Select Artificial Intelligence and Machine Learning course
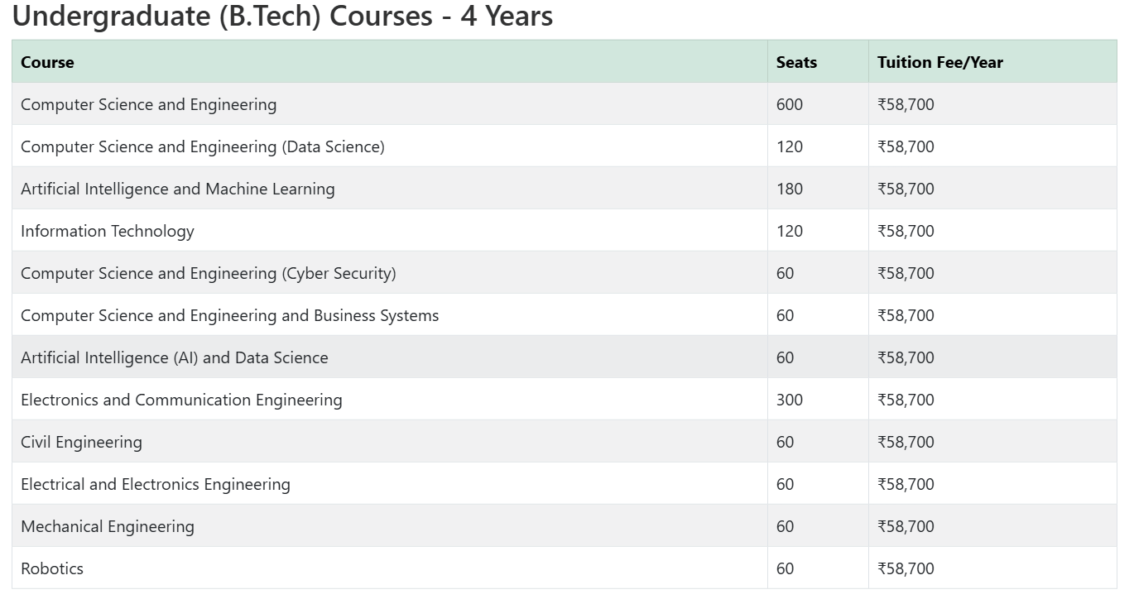Screen dimensions: 1134x604 pyautogui.click(x=177, y=189)
